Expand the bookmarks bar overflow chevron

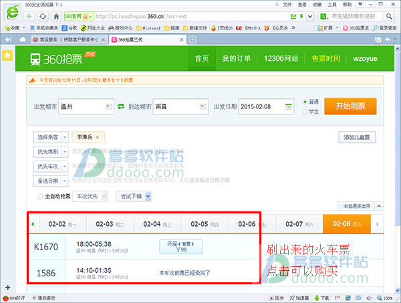(293, 27)
